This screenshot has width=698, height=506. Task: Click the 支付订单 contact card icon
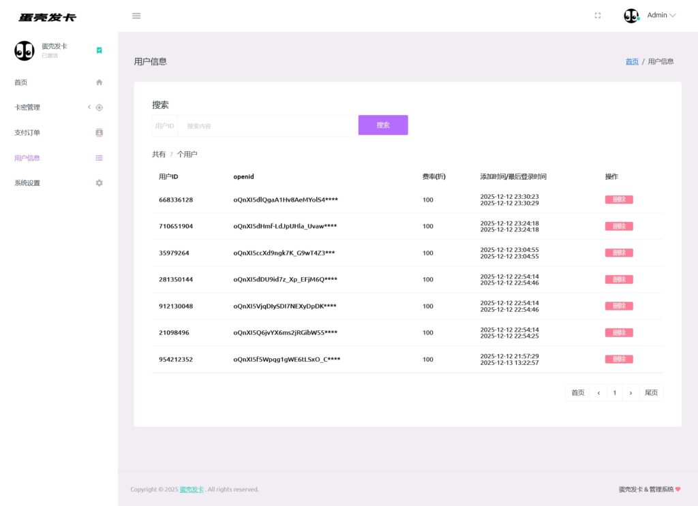[x=99, y=133]
